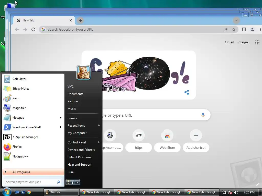Screen dimensions: 262x196
Task: Open a new Chrome tab
Action: click(x=80, y=20)
